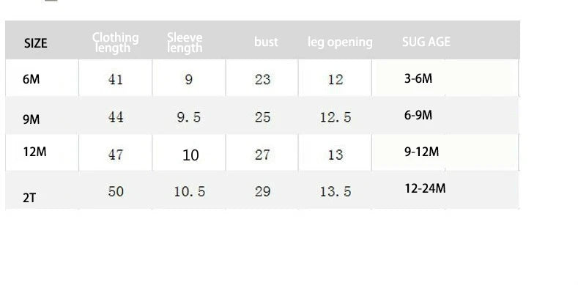The image size is (578, 285).
Task: Select the 9M size row label
Action: (31, 119)
